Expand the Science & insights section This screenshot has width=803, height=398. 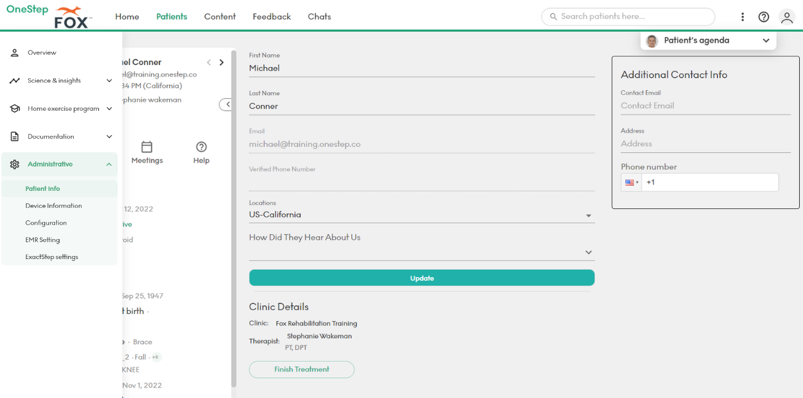[109, 81]
